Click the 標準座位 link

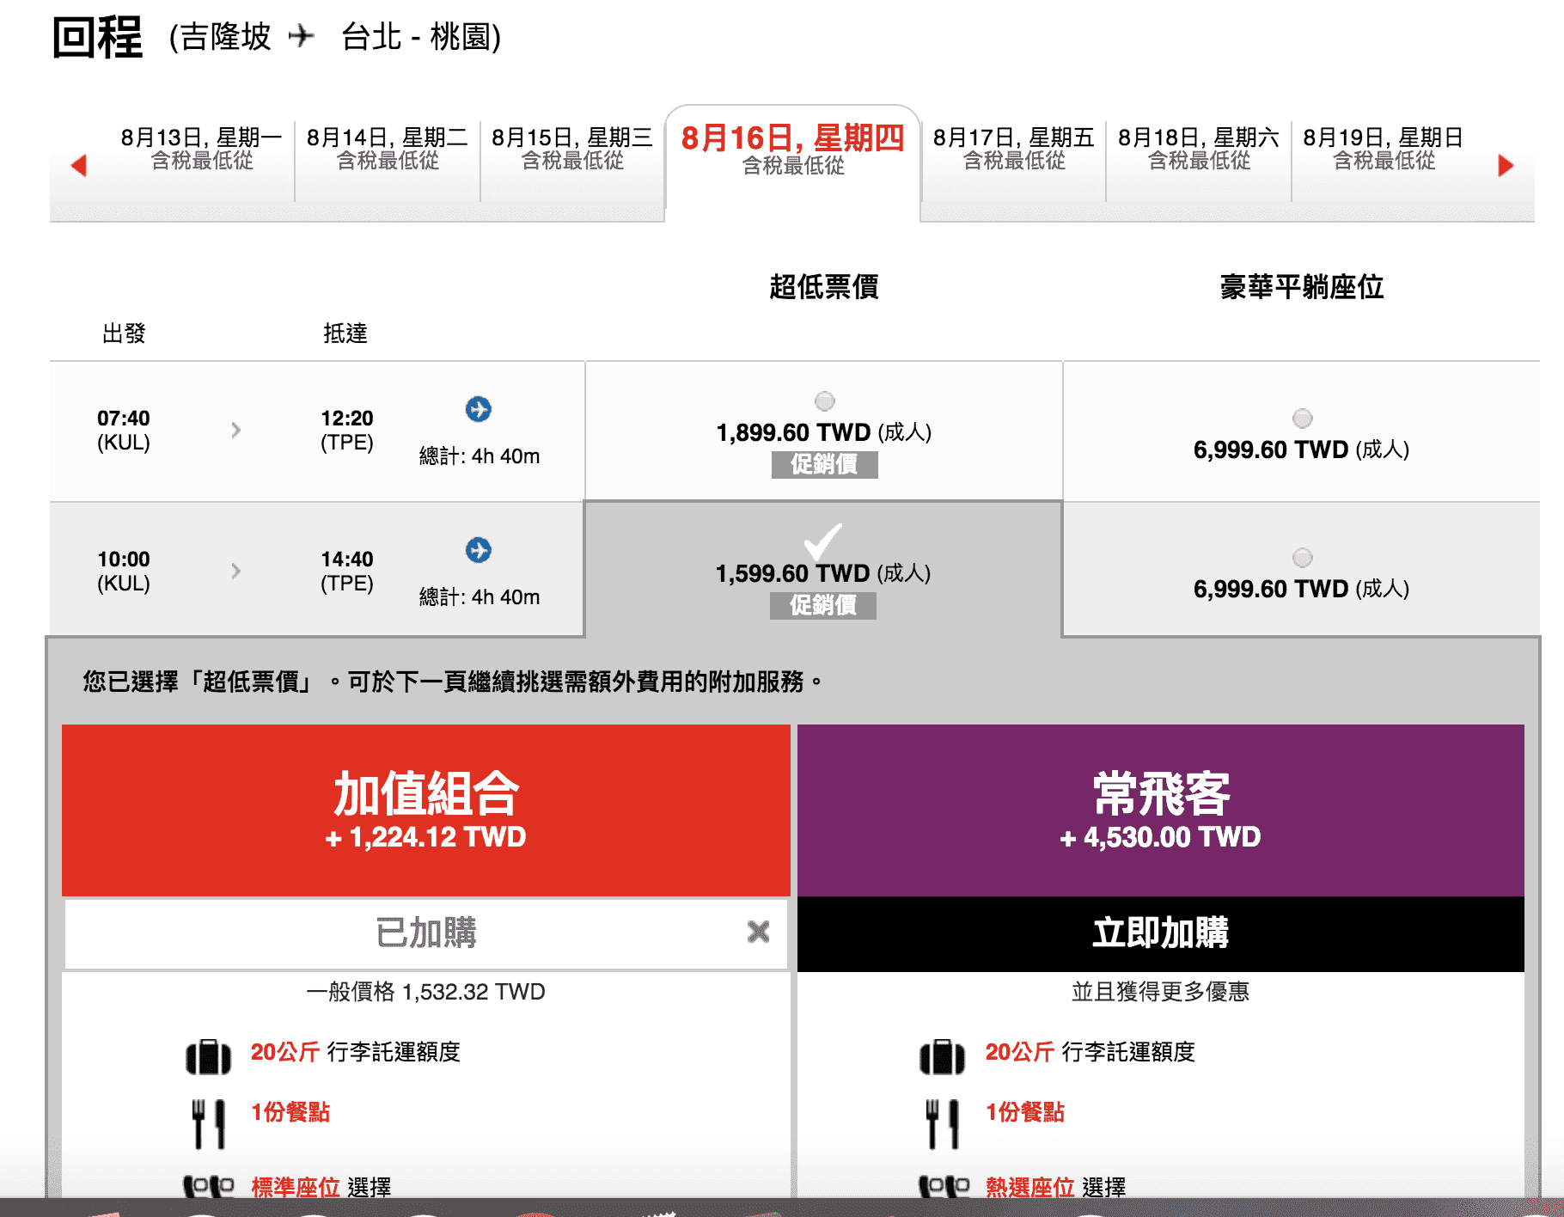click(296, 1187)
